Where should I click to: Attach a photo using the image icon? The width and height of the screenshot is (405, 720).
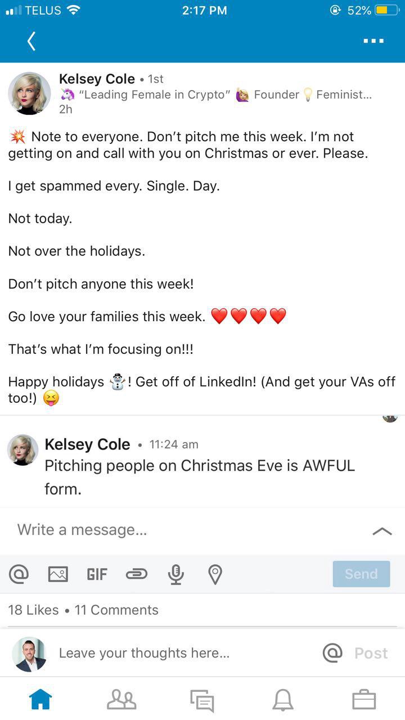pos(58,574)
